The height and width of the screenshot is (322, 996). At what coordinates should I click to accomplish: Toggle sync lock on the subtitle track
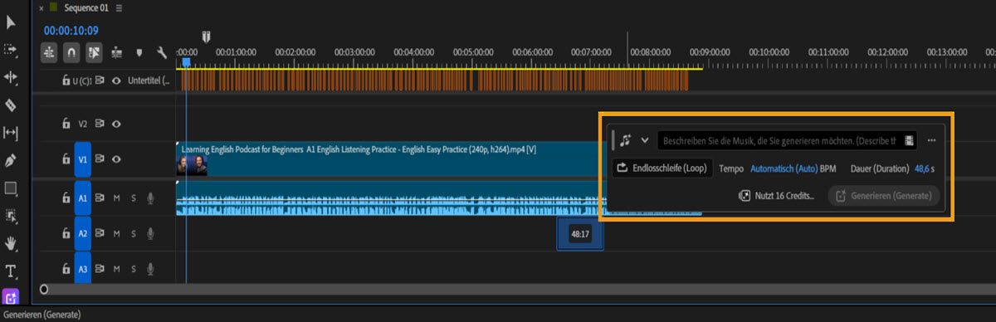tap(100, 80)
